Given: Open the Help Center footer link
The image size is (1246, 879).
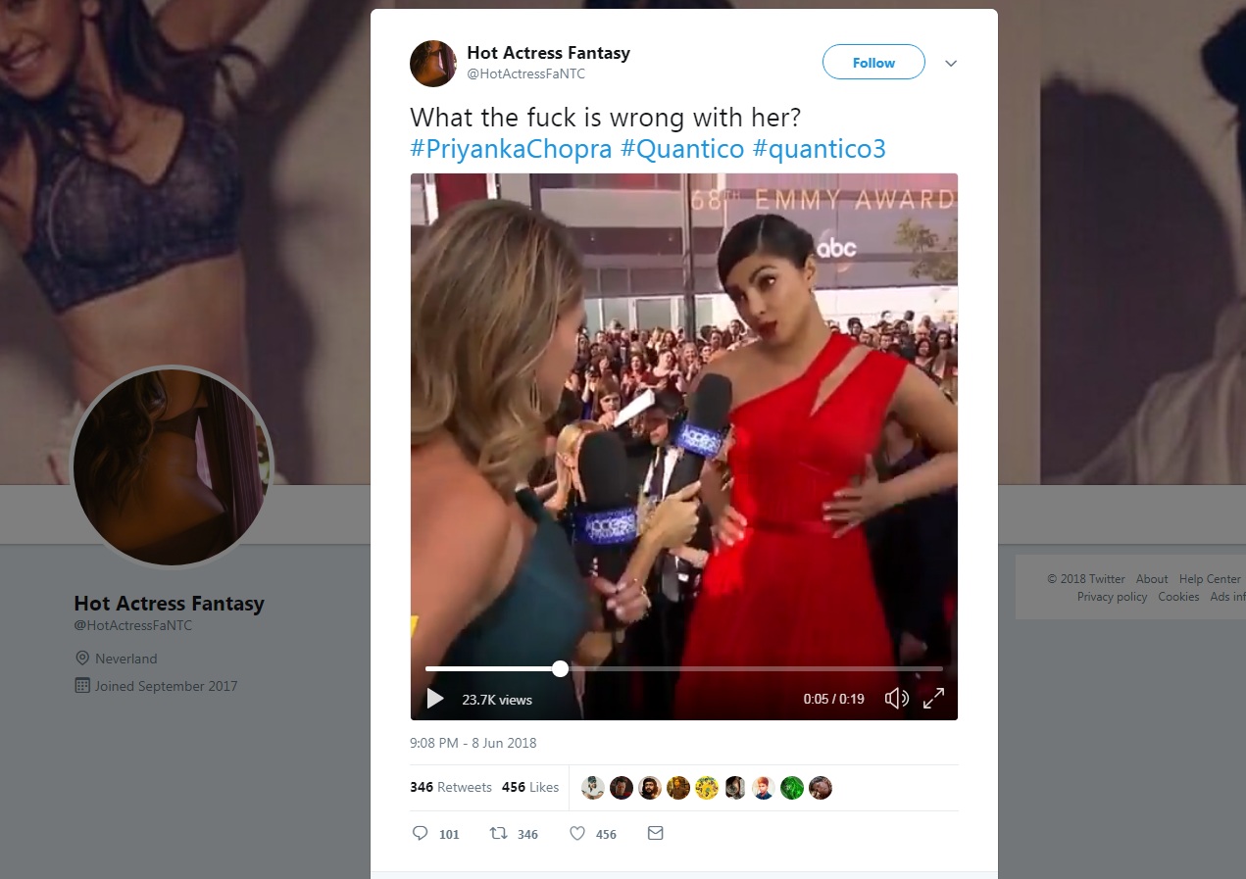Looking at the screenshot, I should 1210,579.
